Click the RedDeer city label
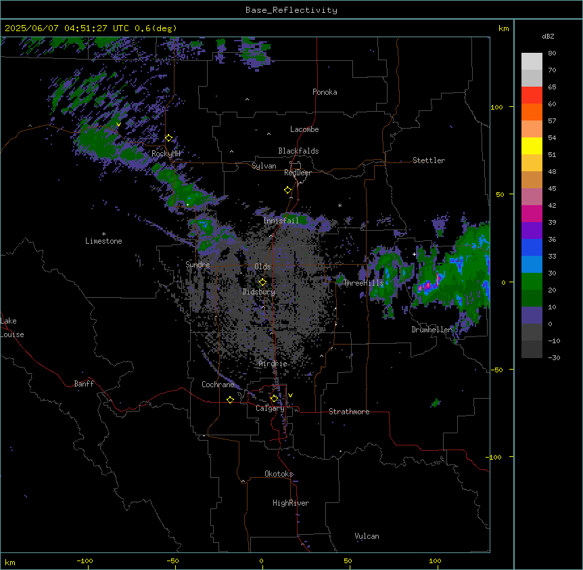The width and height of the screenshot is (583, 570). (x=298, y=173)
